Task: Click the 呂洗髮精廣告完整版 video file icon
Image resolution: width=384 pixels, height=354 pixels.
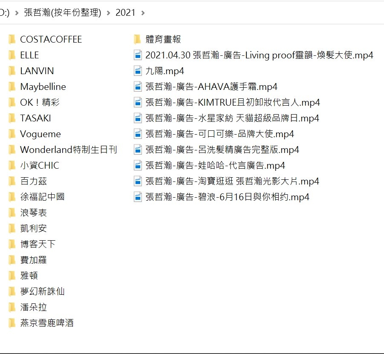Action: coord(138,150)
